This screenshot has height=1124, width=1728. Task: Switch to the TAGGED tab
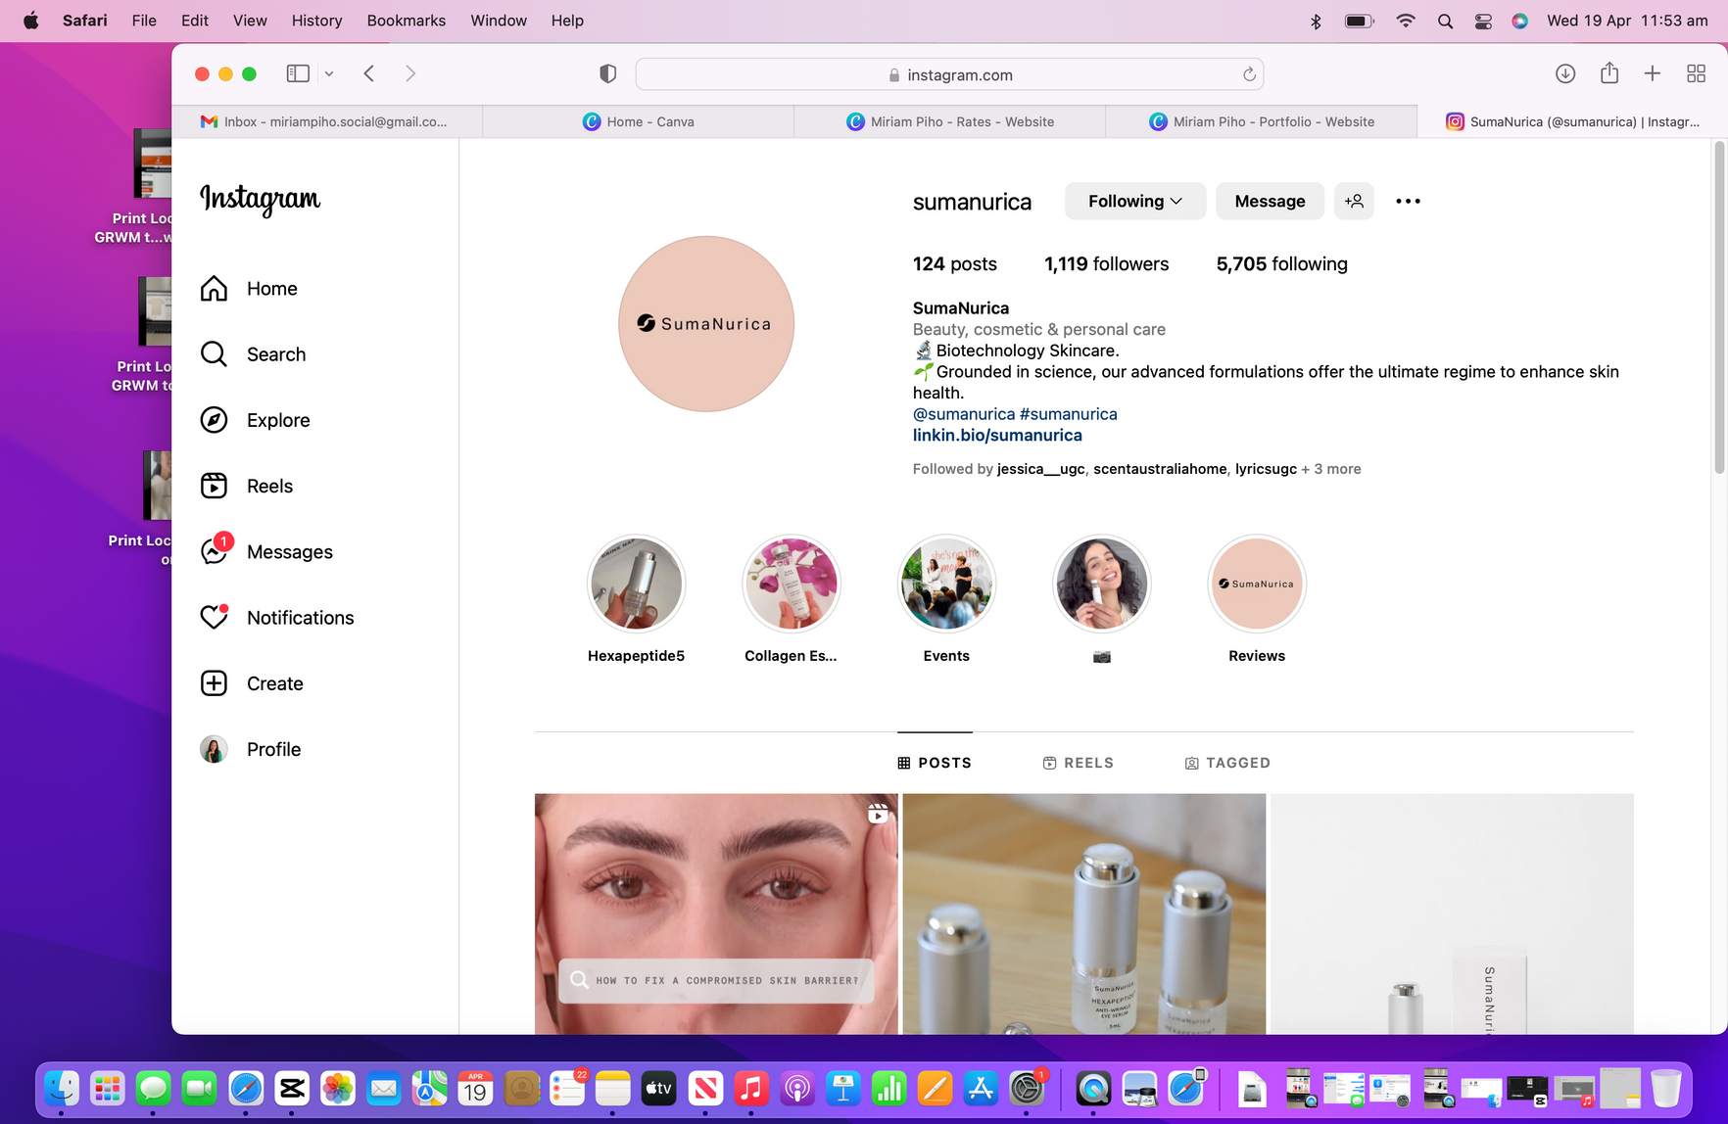(1227, 763)
